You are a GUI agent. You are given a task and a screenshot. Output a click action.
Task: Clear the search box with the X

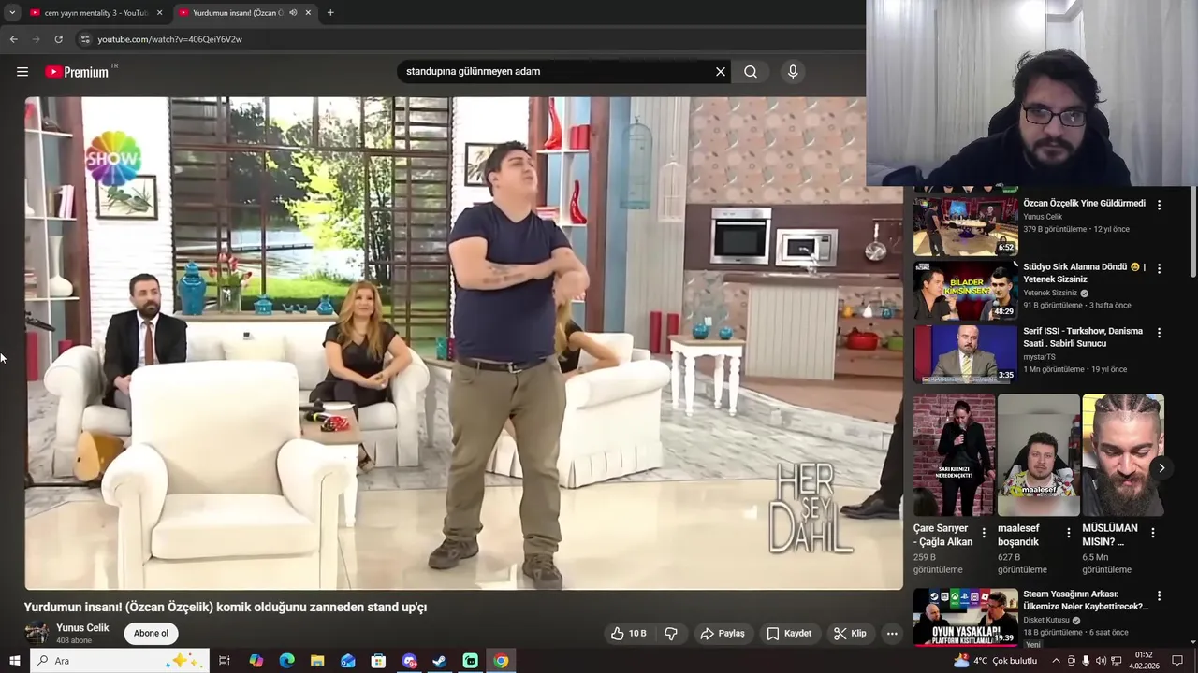click(721, 72)
